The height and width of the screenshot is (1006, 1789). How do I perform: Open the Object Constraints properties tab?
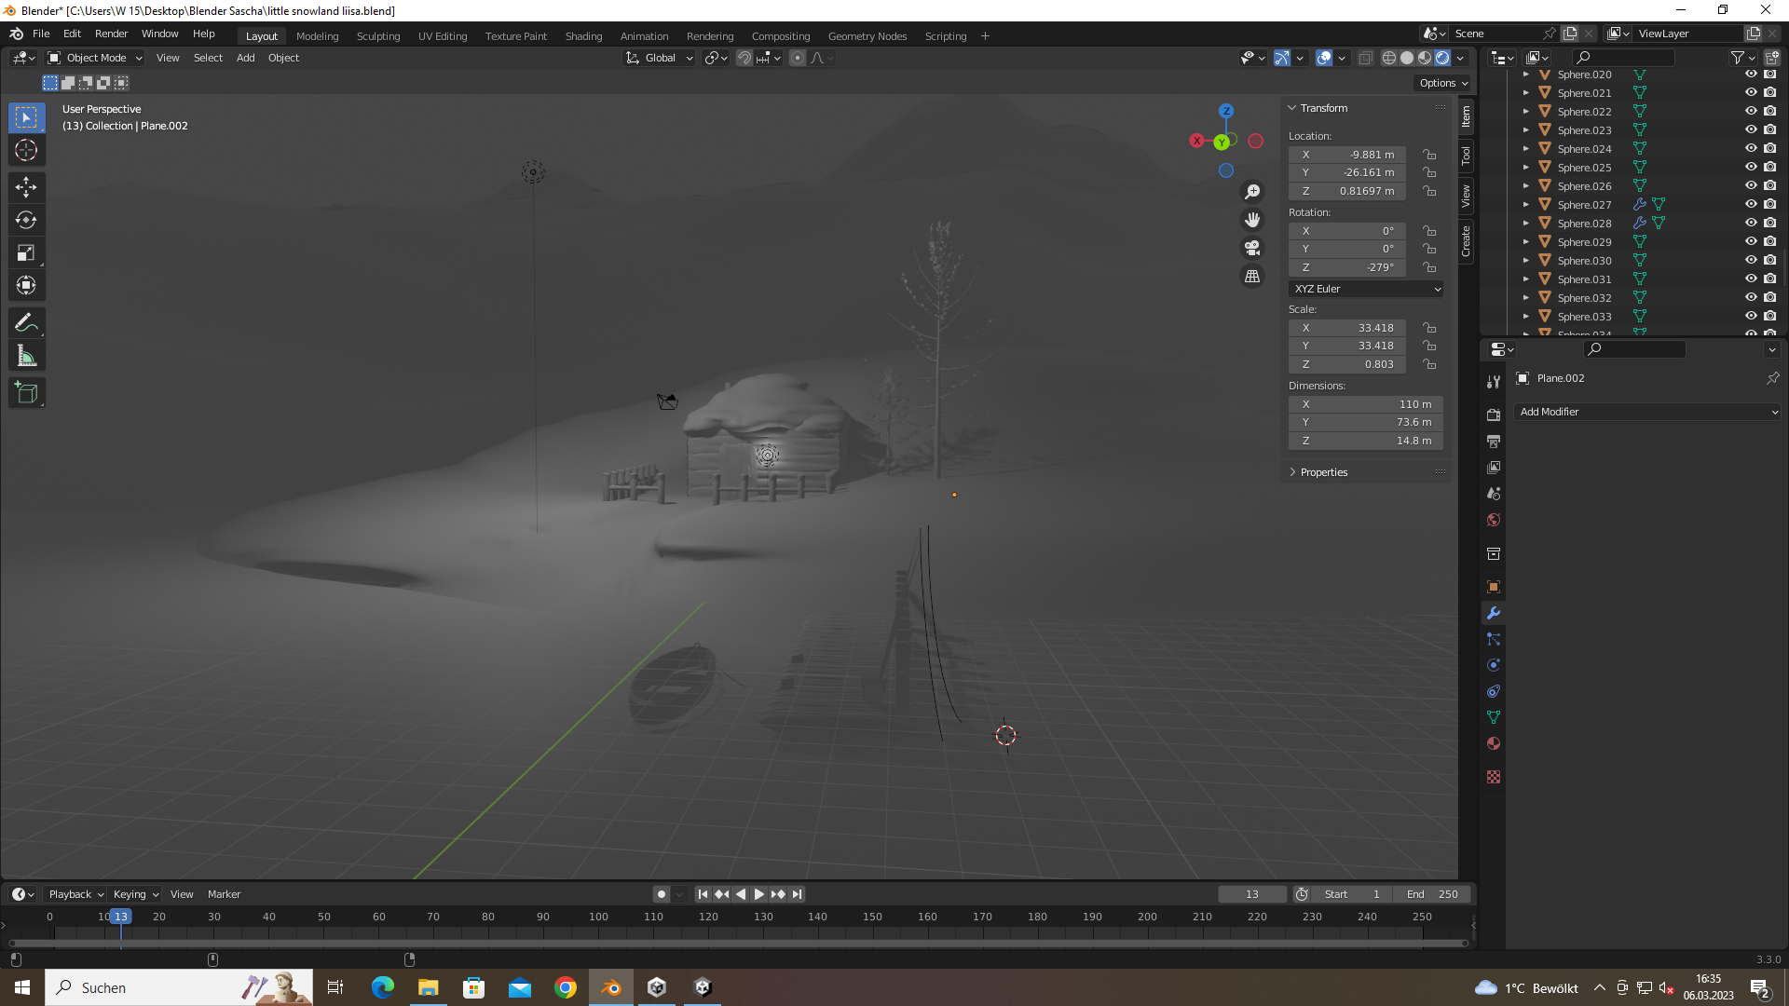coord(1494,691)
